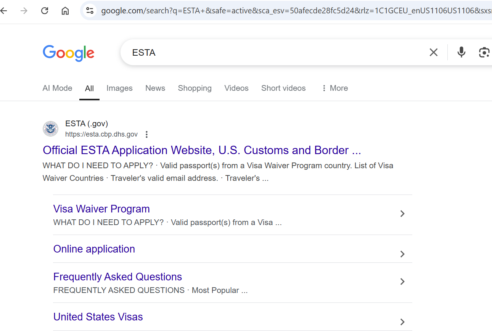Open search by image camera icon

click(x=484, y=52)
